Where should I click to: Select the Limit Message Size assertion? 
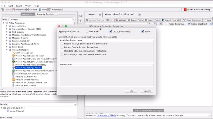click(24, 53)
